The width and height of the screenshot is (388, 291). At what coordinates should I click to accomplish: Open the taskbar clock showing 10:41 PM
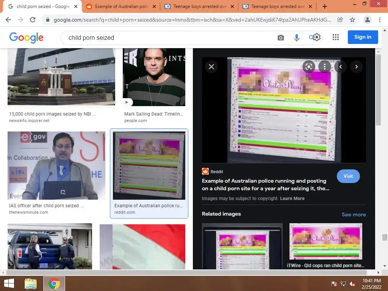click(x=372, y=283)
